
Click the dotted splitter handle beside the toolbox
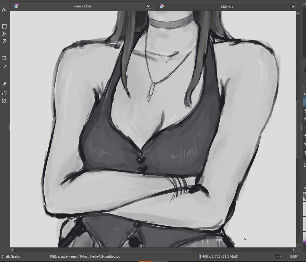tap(10, 127)
